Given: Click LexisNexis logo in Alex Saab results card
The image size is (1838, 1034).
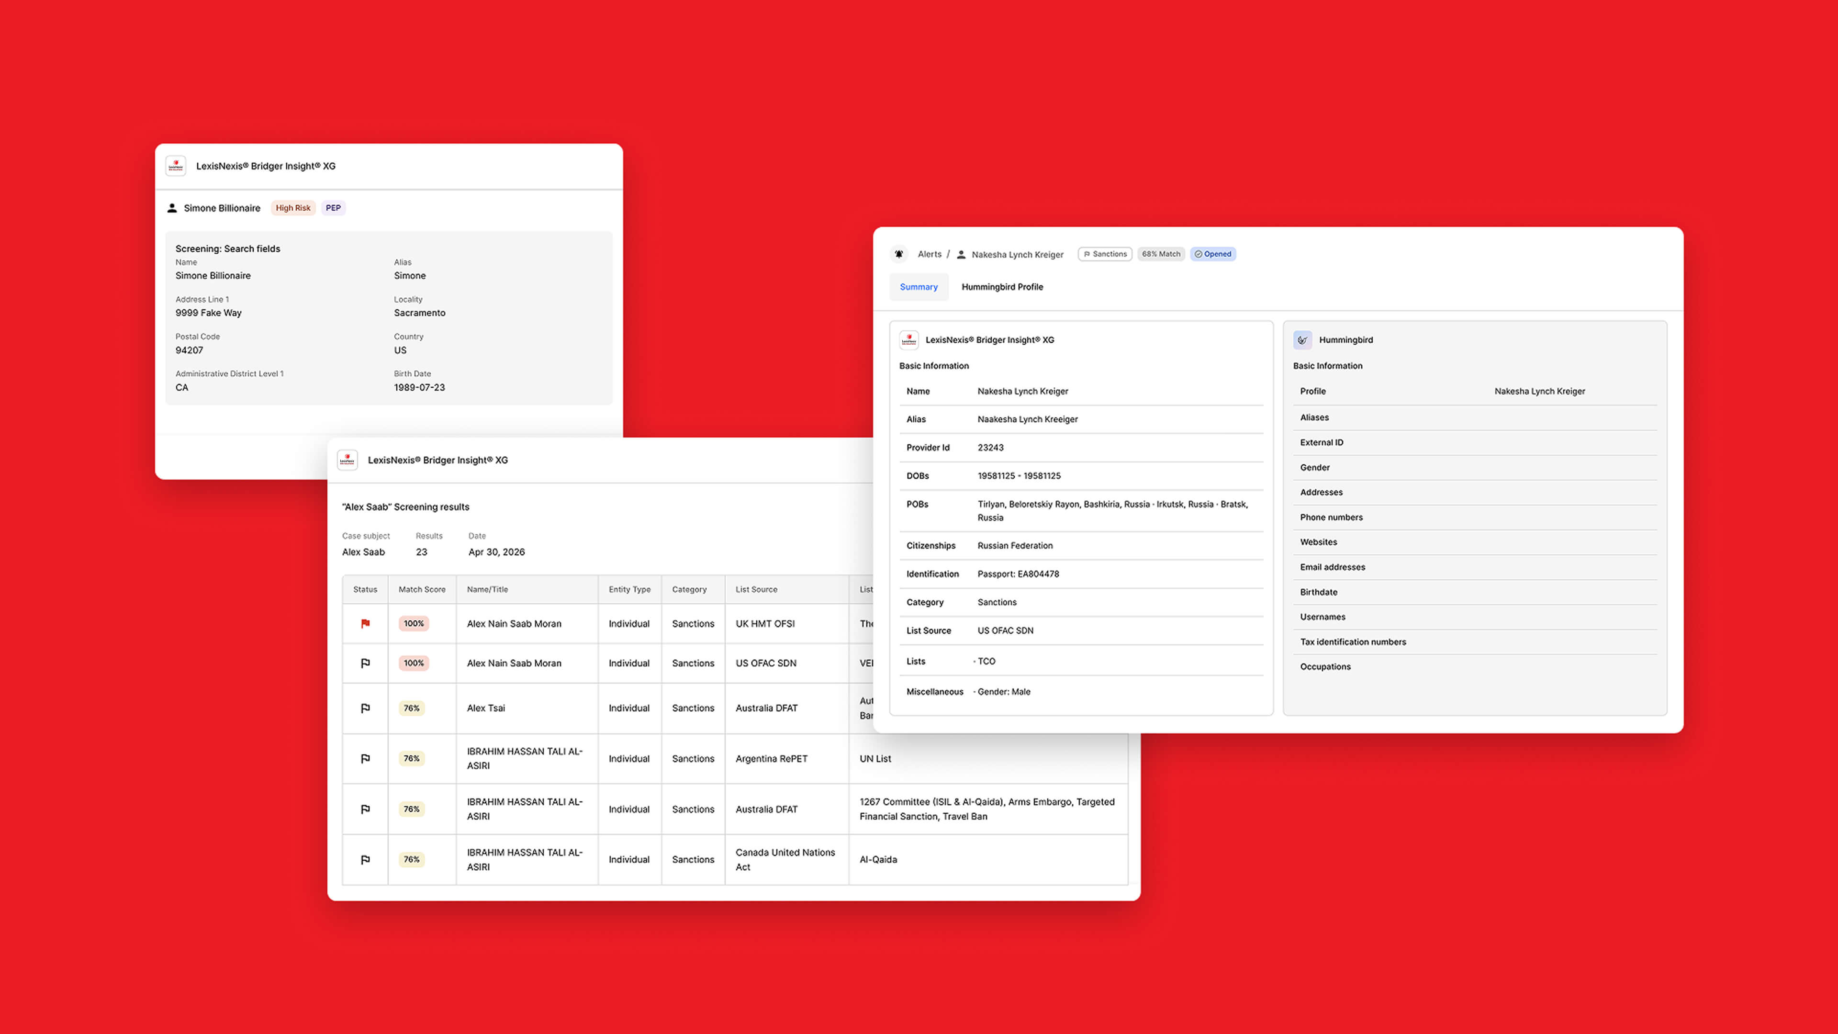Looking at the screenshot, I should (347, 460).
